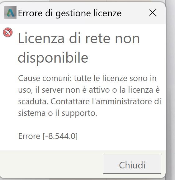Click the text 'Cause comuni:' in the message

click(45, 78)
